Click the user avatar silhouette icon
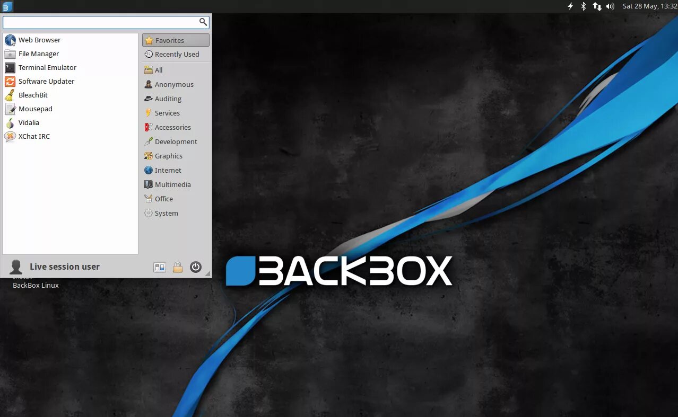The image size is (678, 417). click(x=16, y=267)
